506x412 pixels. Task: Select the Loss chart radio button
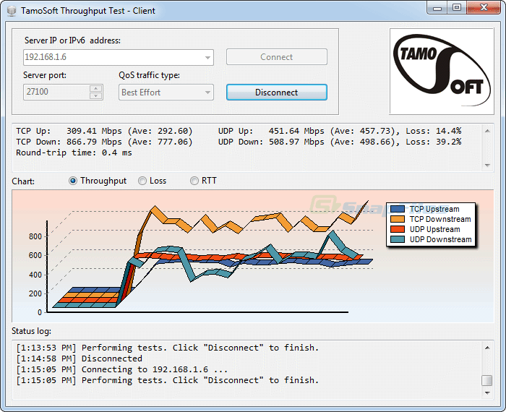pos(142,181)
